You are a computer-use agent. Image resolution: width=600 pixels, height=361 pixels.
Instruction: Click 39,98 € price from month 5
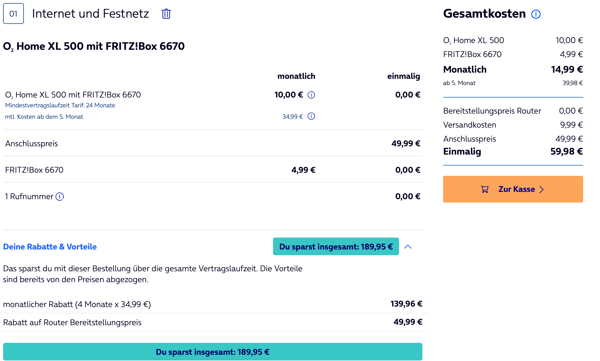pos(573,83)
